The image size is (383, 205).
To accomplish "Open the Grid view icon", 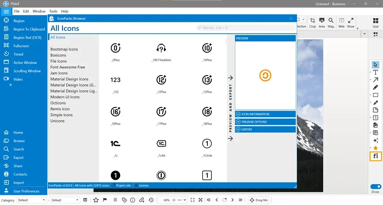I will [376, 23].
